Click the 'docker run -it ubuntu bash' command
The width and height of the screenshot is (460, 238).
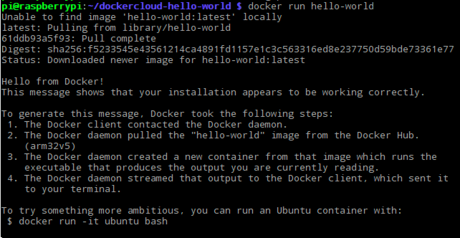(93, 221)
